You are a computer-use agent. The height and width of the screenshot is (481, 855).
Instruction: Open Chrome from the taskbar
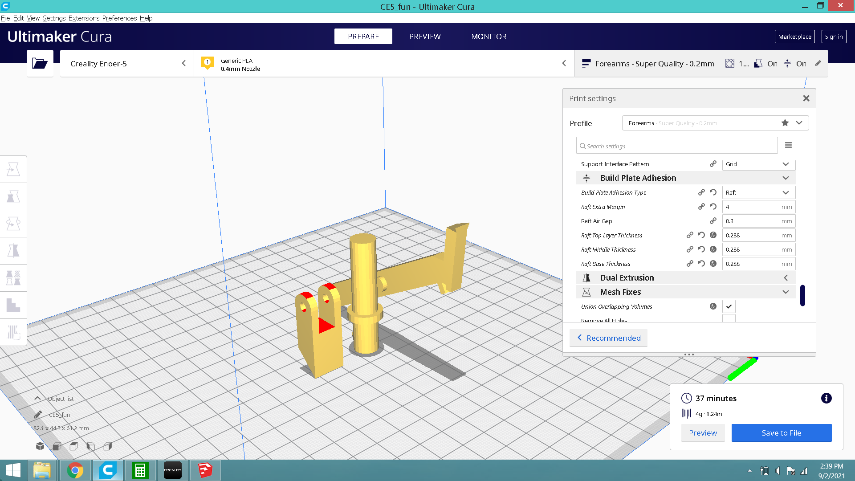coord(75,470)
